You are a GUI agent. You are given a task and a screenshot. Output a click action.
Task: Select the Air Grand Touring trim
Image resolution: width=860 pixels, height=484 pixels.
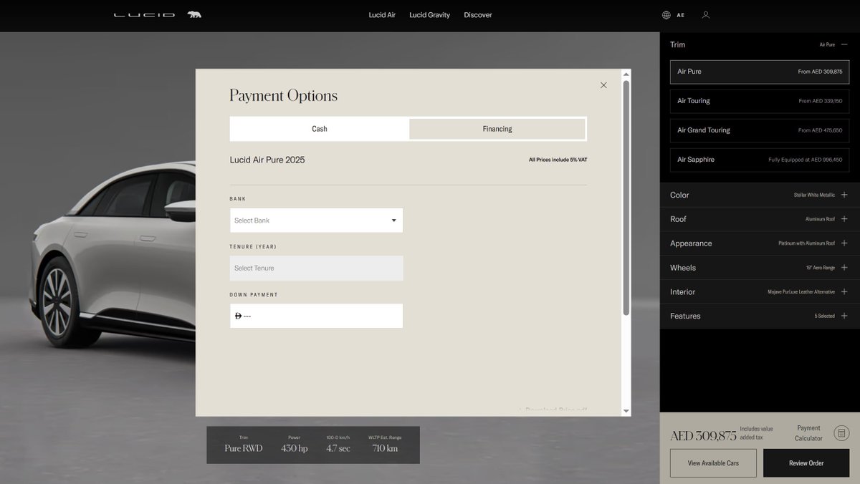tap(760, 130)
